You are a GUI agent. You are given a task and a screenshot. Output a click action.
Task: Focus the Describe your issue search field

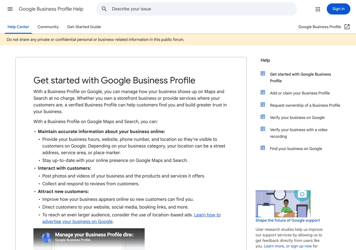coord(197,9)
